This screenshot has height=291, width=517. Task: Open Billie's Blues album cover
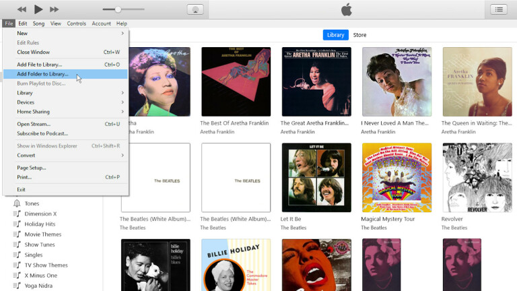156,265
